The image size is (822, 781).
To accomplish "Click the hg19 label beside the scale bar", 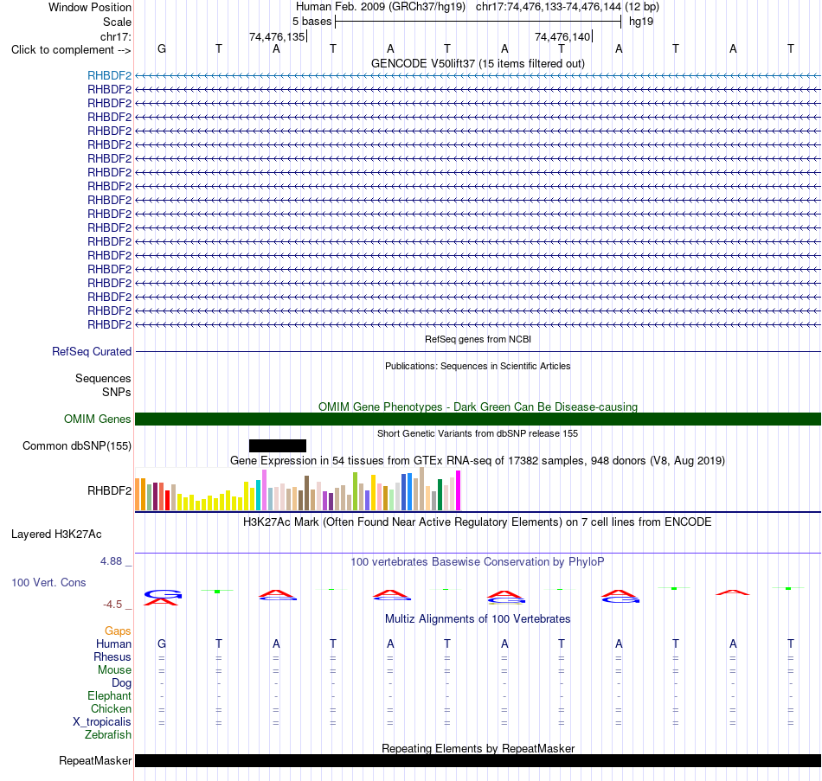I will click(x=640, y=22).
